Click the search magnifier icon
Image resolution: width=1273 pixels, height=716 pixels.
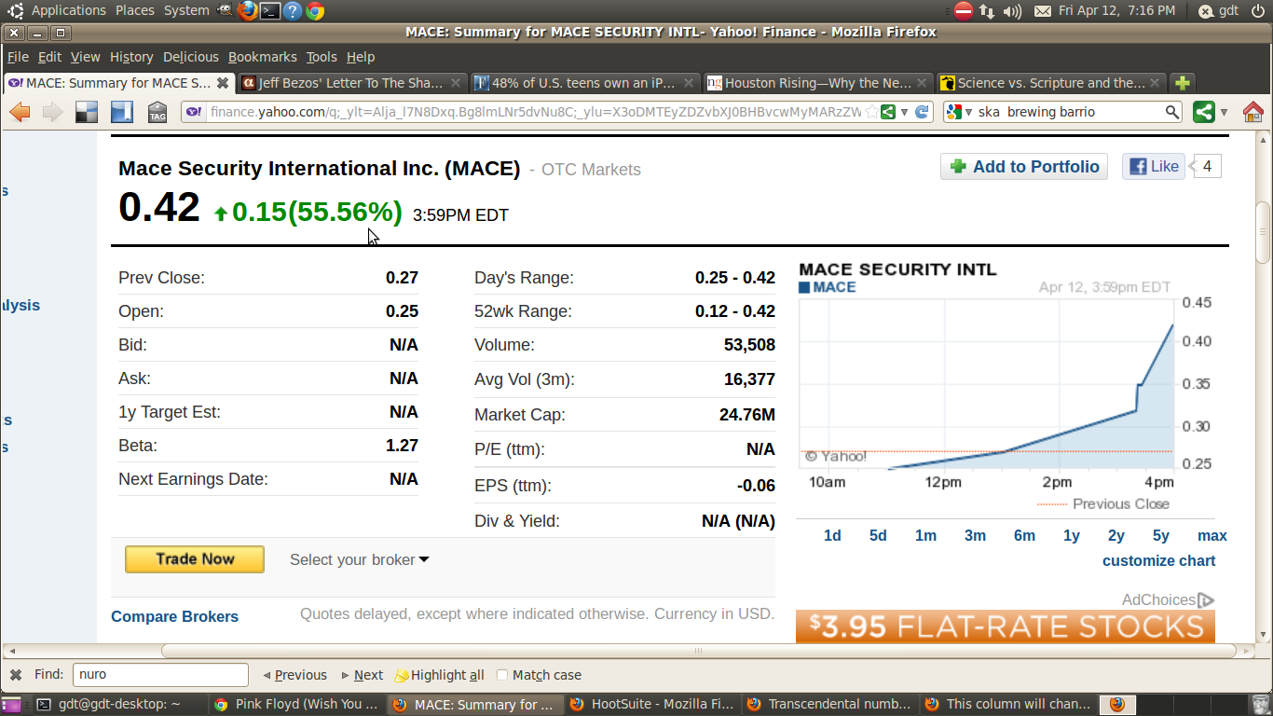coord(1172,112)
